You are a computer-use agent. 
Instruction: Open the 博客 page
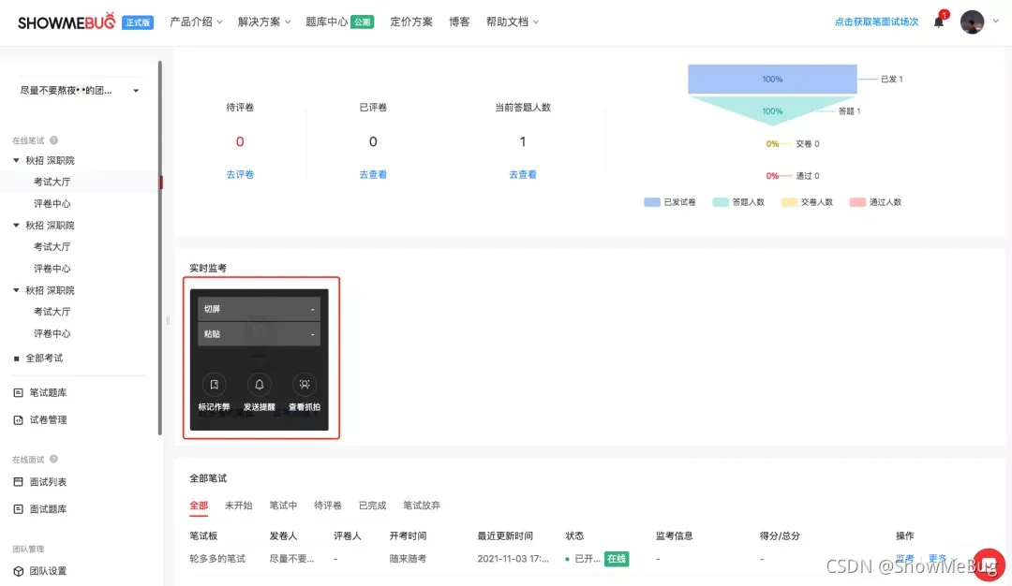click(x=459, y=22)
